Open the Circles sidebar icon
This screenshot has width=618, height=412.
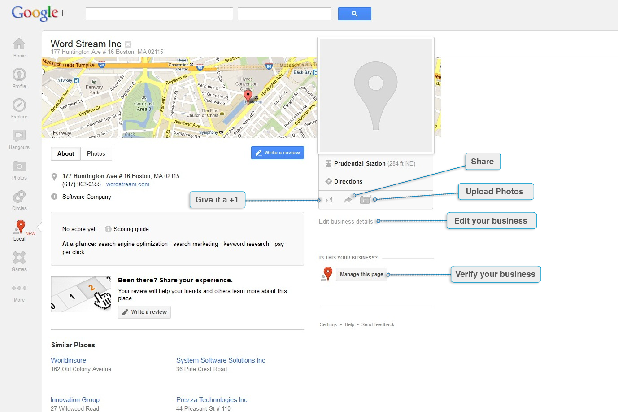click(x=19, y=197)
